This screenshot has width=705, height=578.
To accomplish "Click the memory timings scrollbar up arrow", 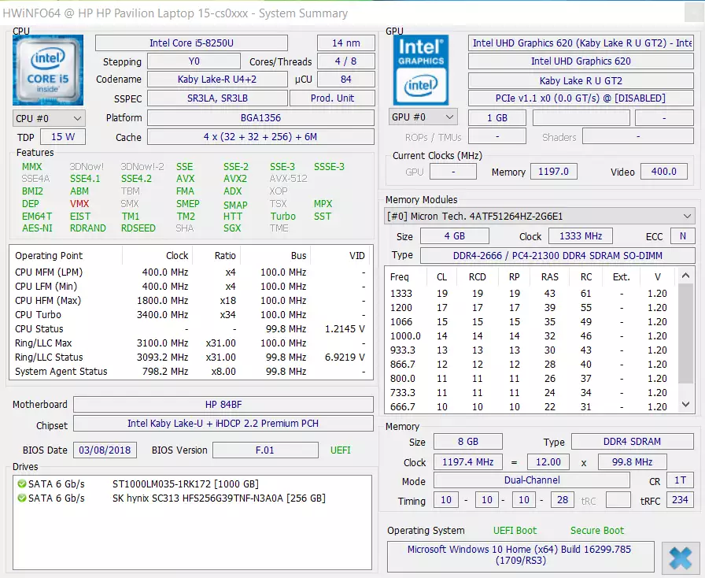I will 685,276.
